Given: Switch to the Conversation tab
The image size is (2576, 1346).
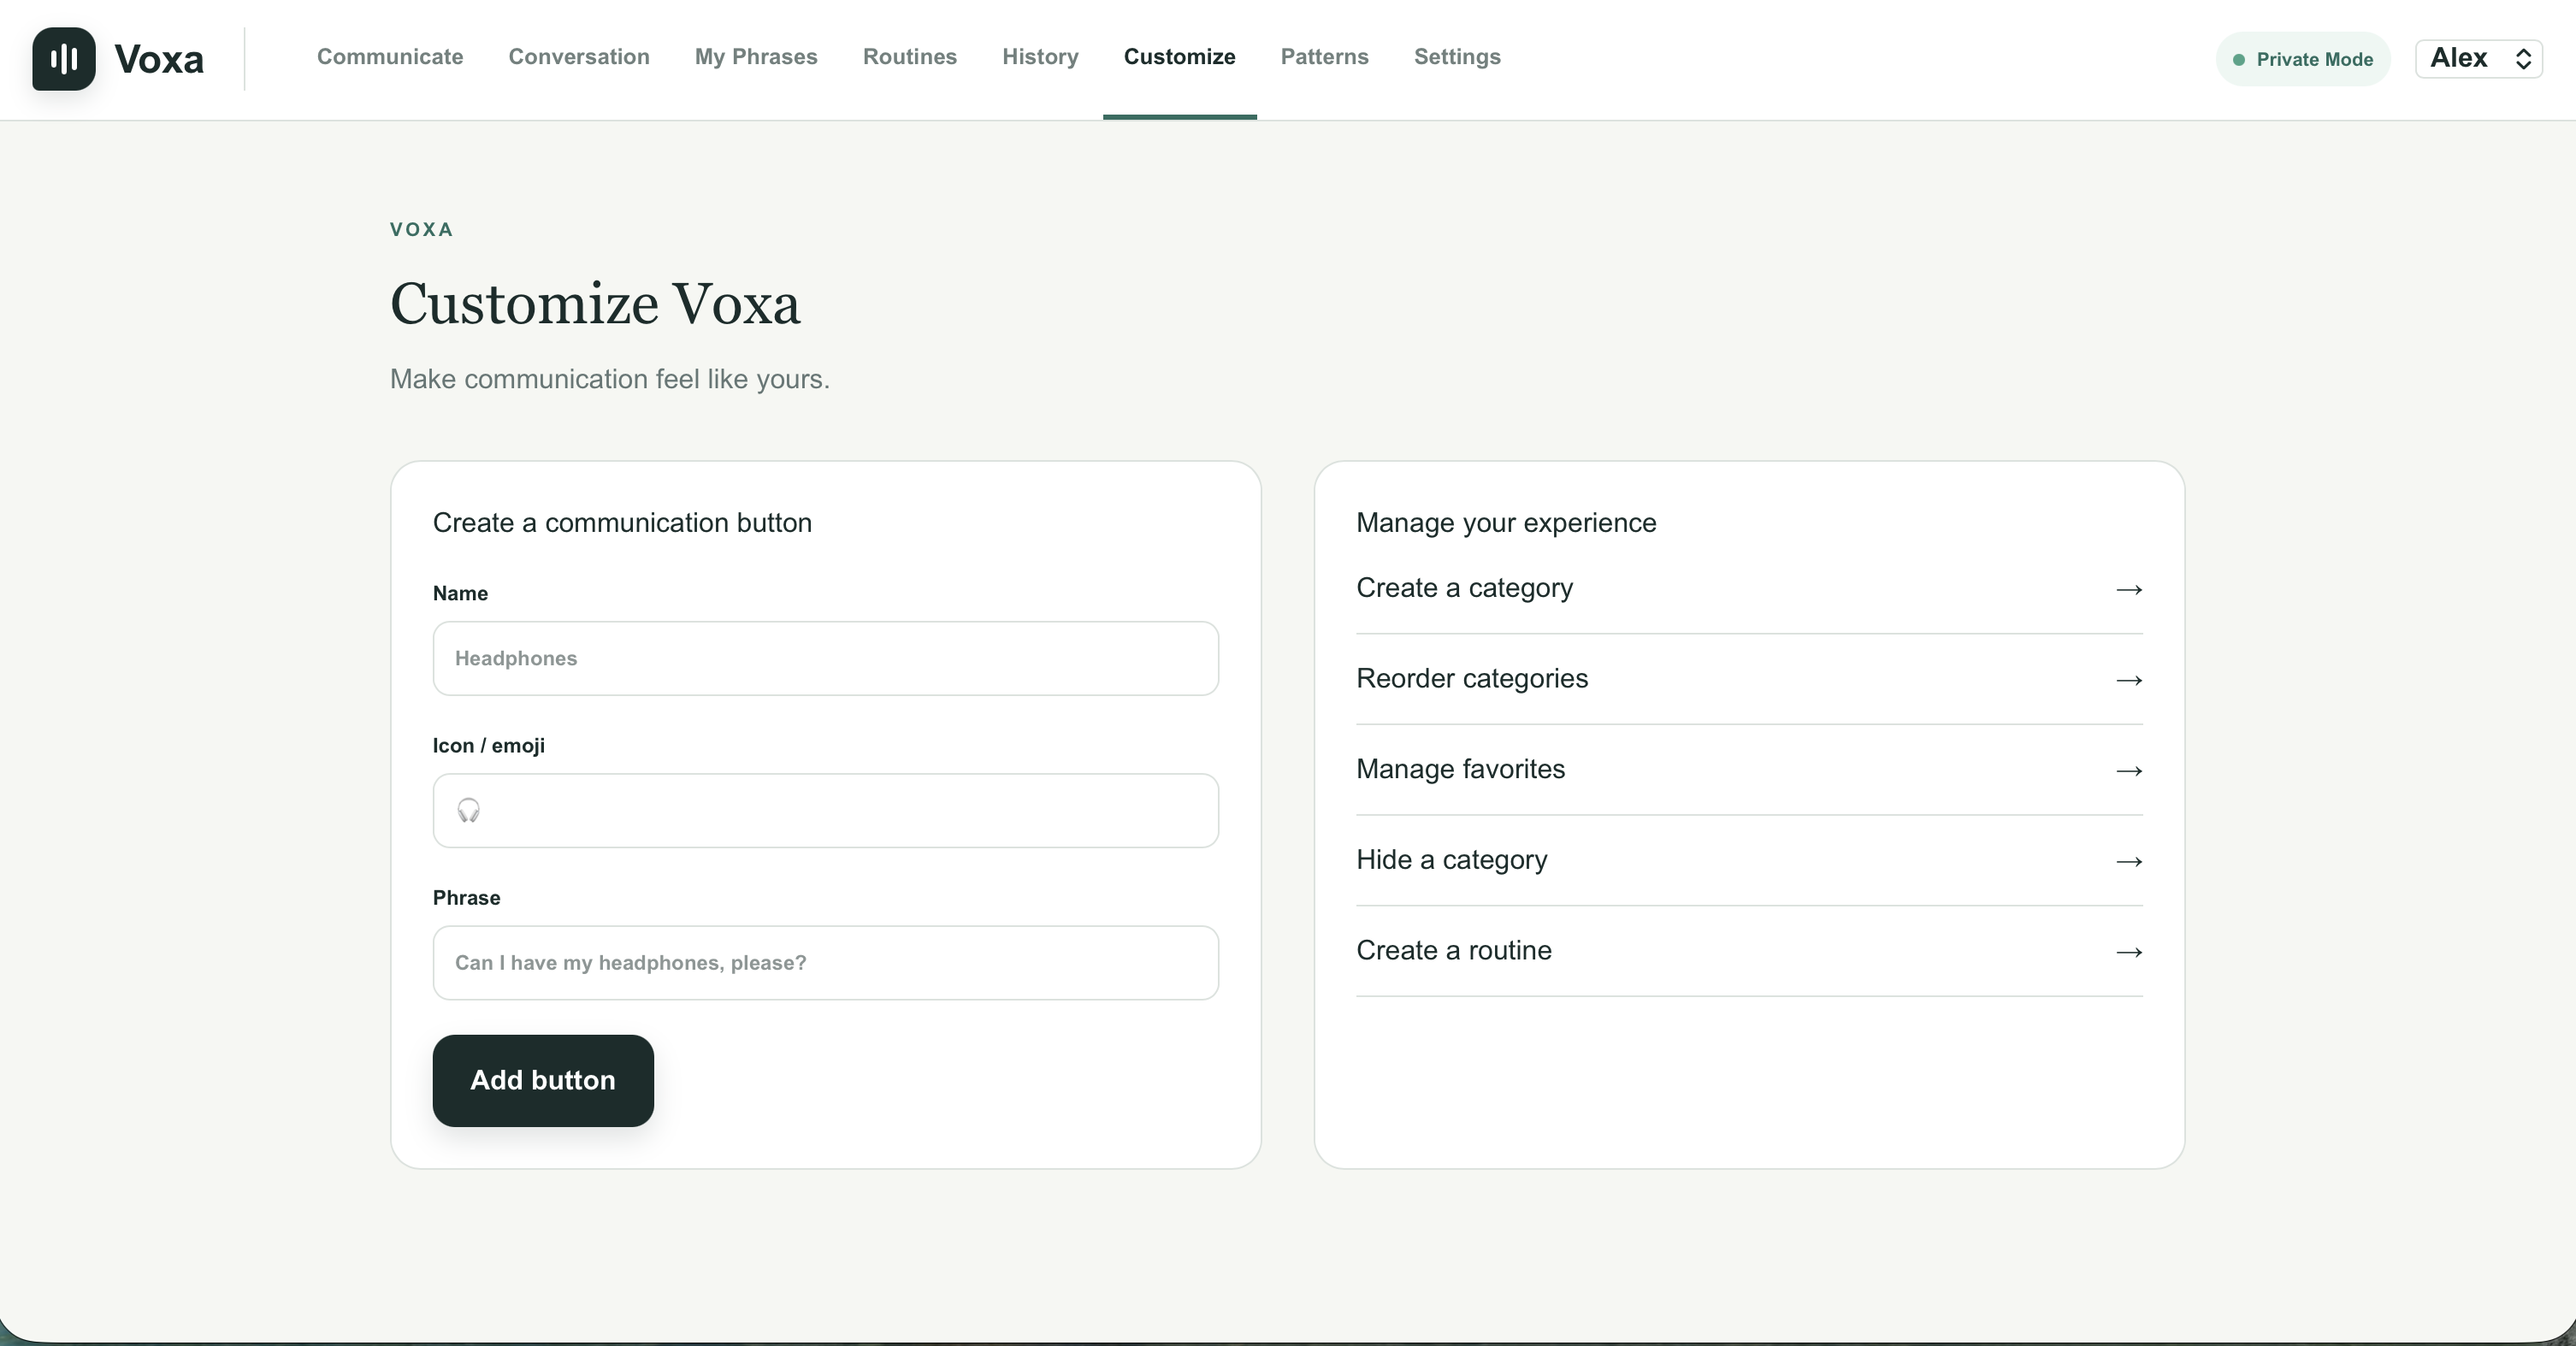Looking at the screenshot, I should (x=579, y=57).
